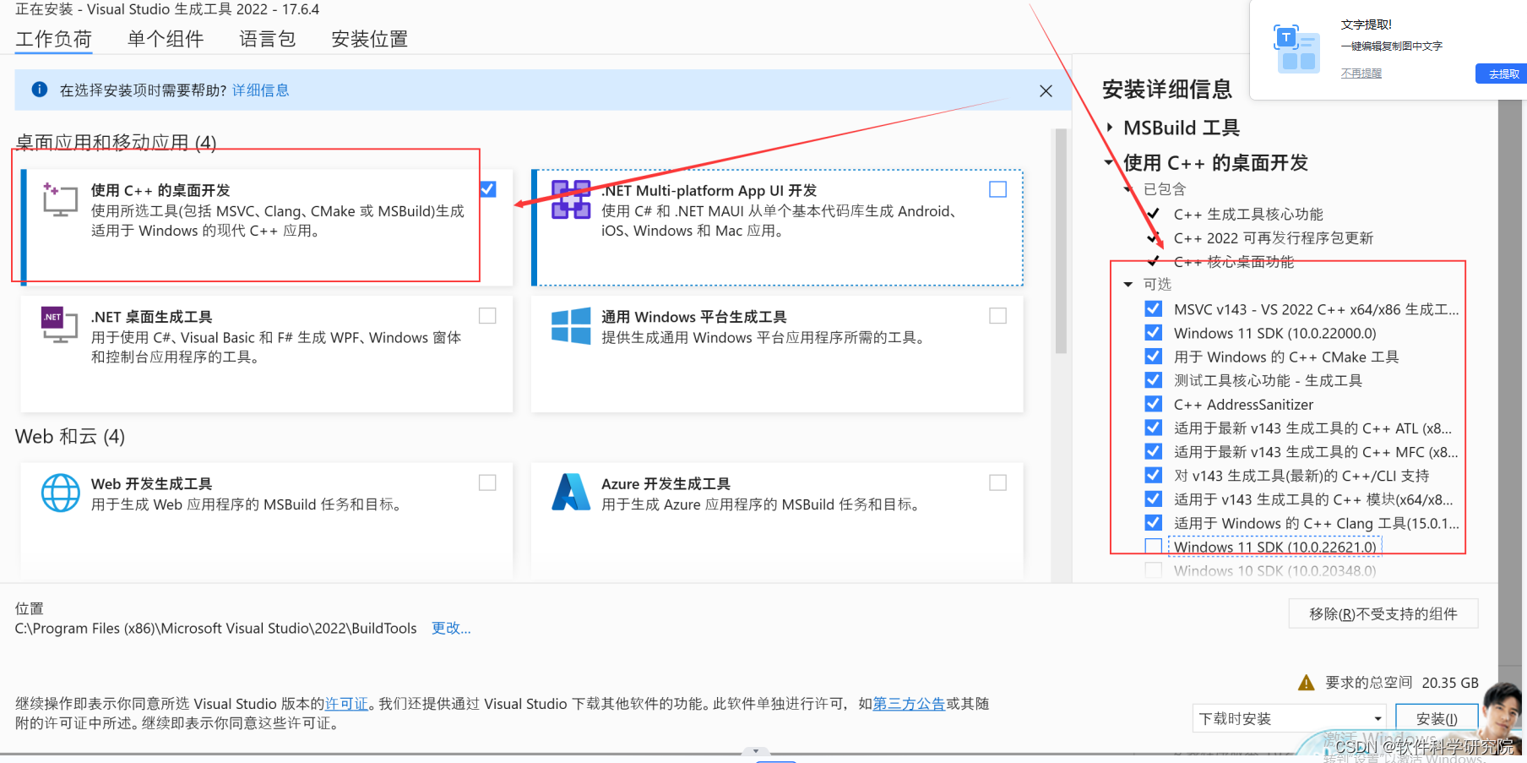Click the C++ 生成工具核心功能 included item

pyautogui.click(x=1248, y=214)
